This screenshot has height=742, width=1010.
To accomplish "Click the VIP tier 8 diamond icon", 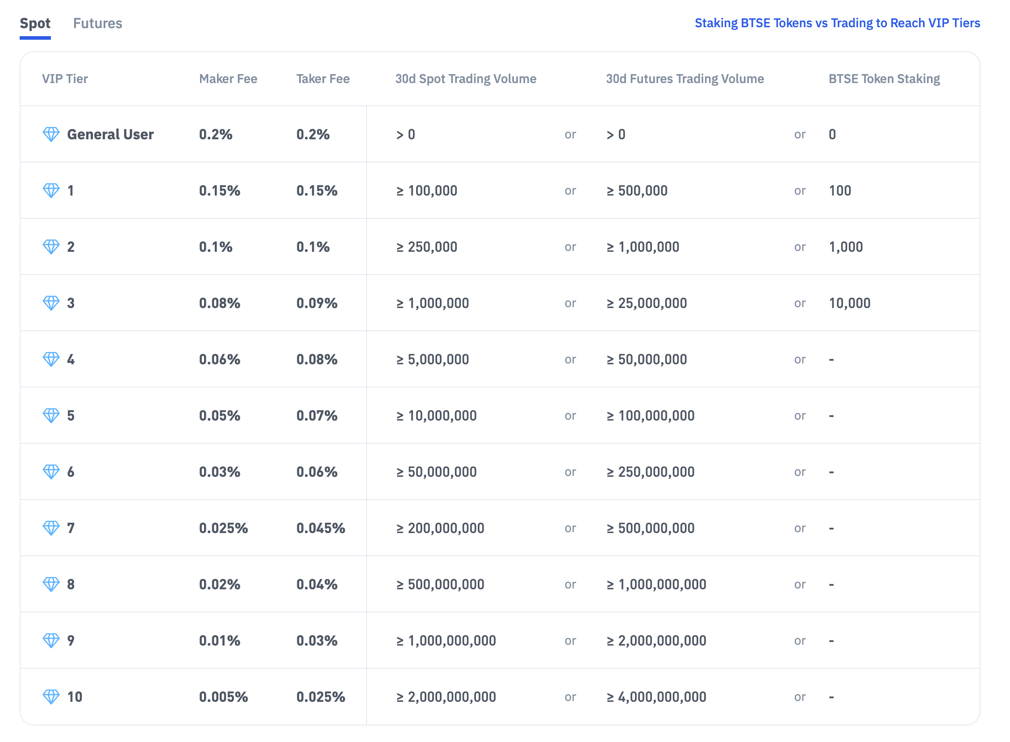I will point(51,584).
